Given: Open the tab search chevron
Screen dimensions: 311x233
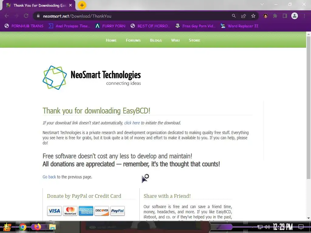Looking at the screenshot, I should (x=262, y=4).
